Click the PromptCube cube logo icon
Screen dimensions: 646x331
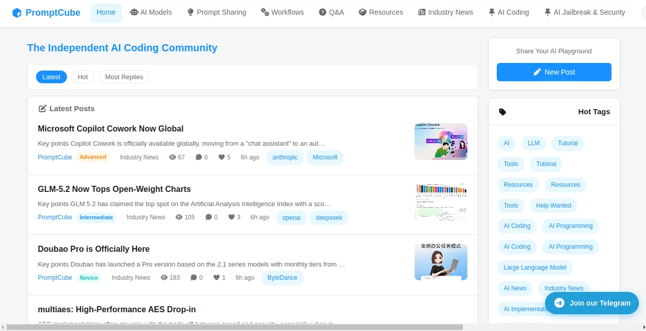click(x=17, y=13)
